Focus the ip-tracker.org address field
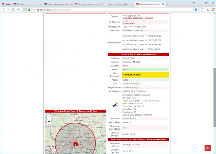This screenshot has width=216, height=154. pos(110,10)
